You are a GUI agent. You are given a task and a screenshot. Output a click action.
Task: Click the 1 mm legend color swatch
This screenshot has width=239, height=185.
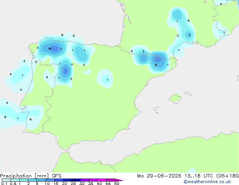tap(24, 180)
